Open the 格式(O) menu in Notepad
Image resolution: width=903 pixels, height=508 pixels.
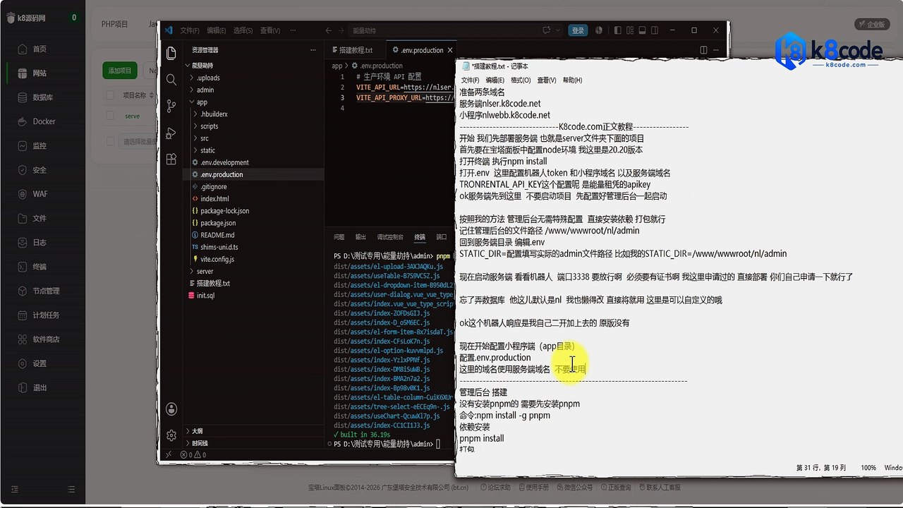click(520, 80)
